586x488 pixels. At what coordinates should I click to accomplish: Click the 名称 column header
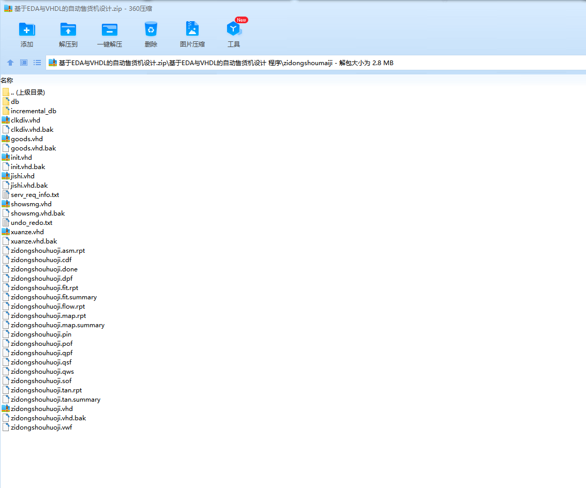click(x=7, y=80)
